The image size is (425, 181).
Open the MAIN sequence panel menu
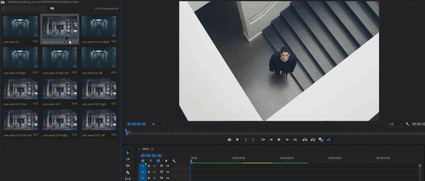point(152,149)
